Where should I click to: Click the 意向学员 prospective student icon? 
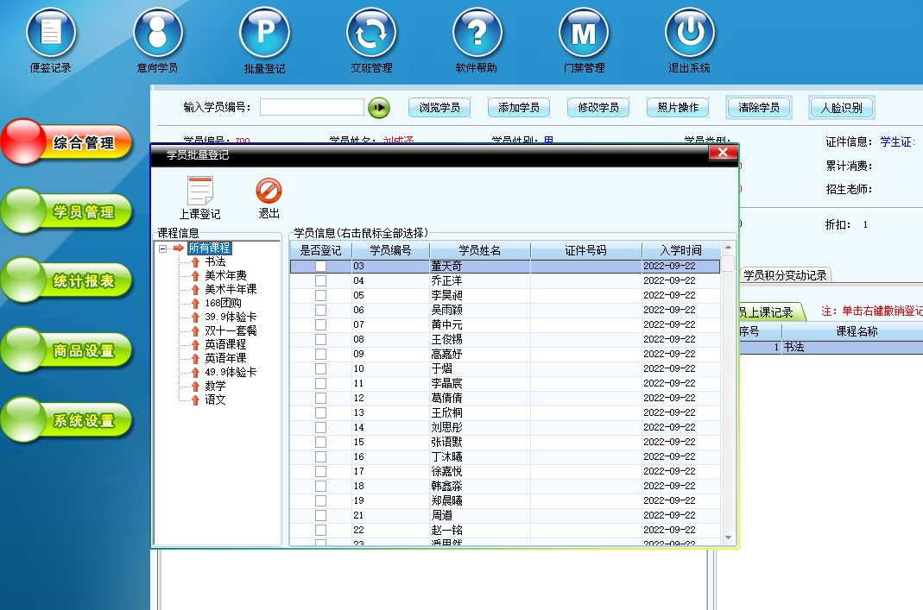157,33
